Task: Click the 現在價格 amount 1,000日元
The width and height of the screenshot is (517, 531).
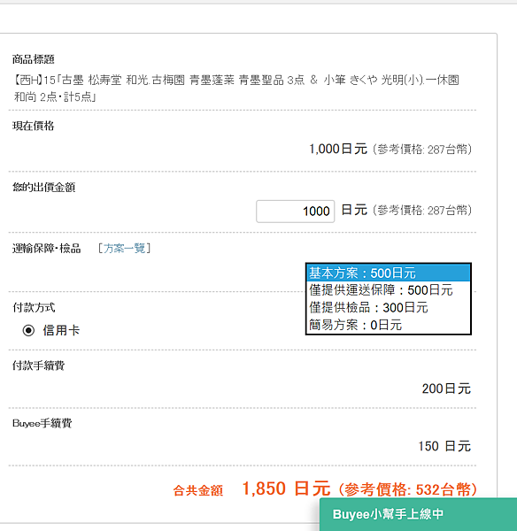Action: (x=338, y=149)
